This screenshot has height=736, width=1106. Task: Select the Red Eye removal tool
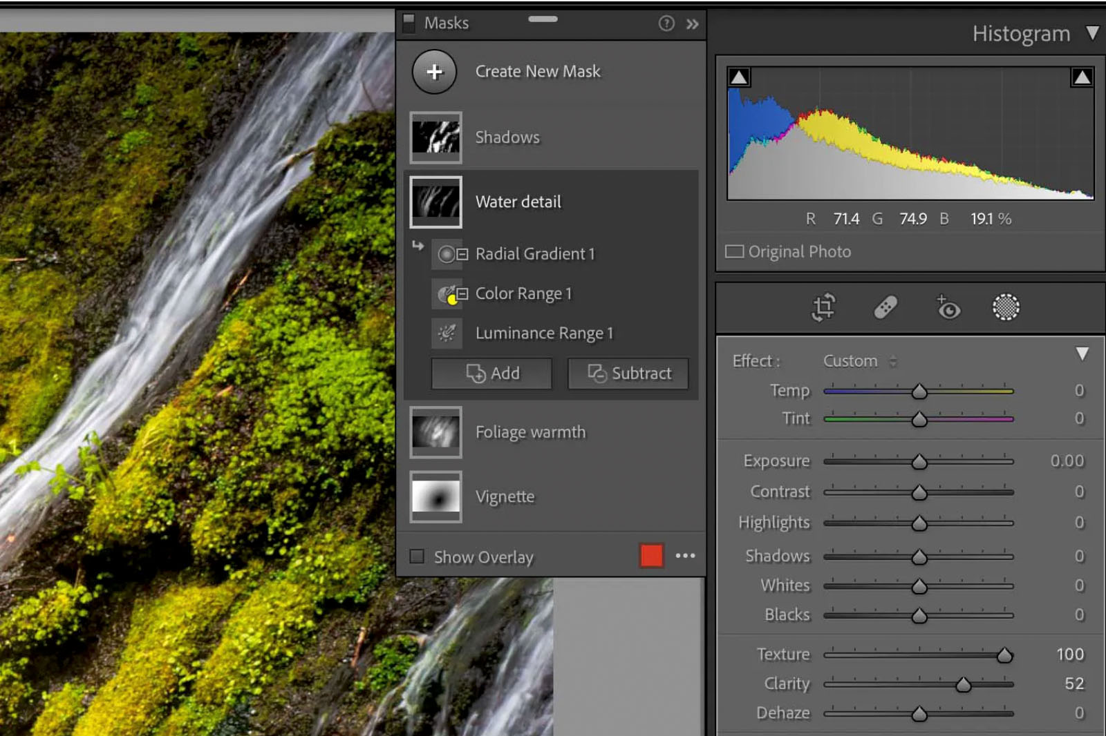(947, 307)
